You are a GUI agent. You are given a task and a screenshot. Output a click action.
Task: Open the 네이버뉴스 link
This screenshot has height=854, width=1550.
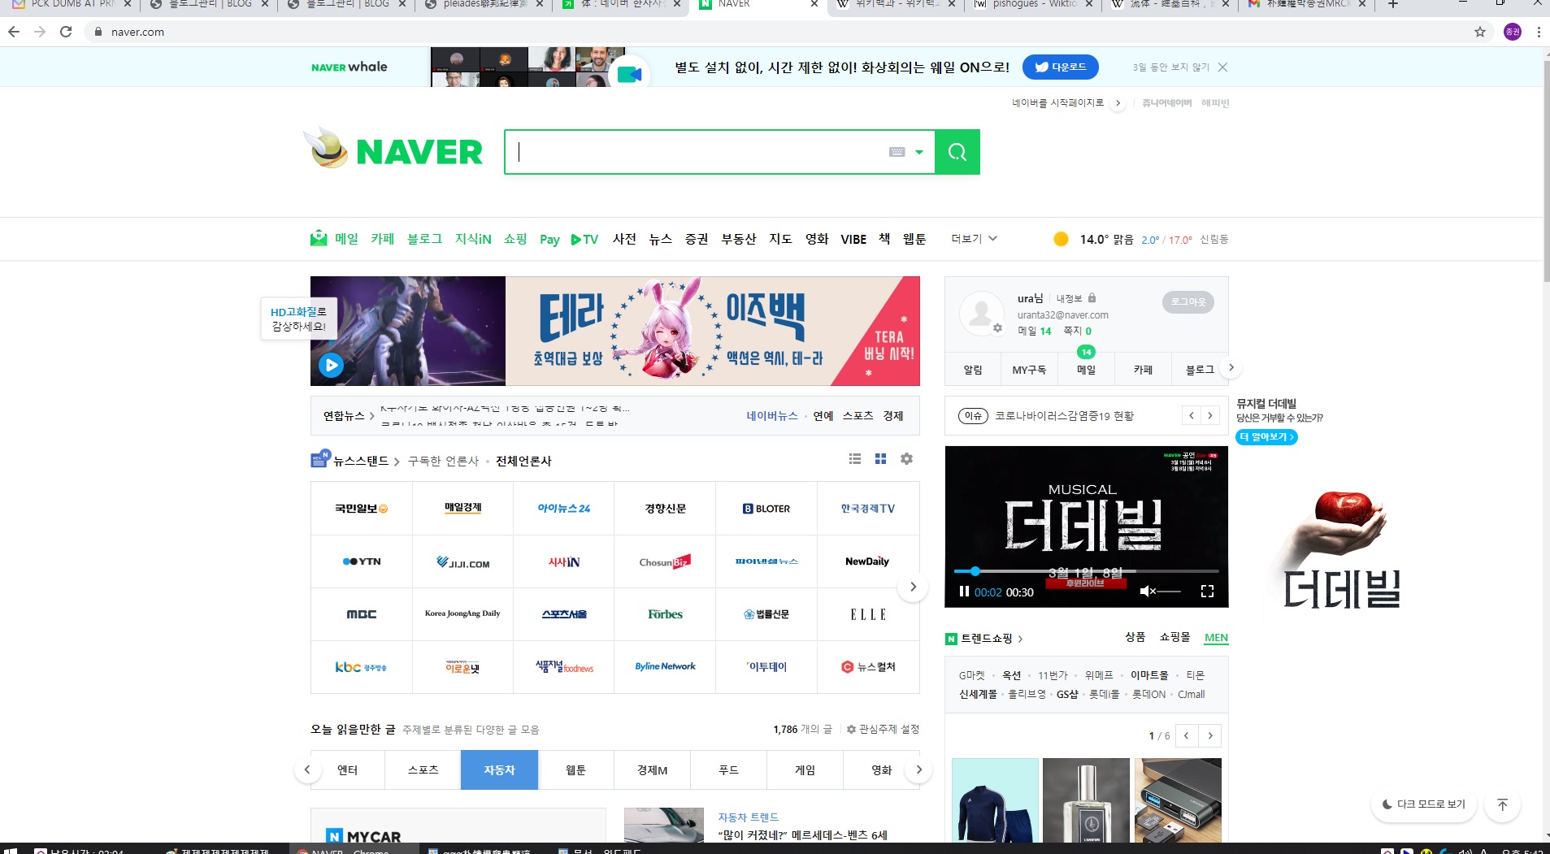click(772, 415)
